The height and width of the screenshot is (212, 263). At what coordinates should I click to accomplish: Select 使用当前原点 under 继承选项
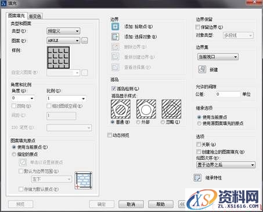pyautogui.click(x=199, y=117)
